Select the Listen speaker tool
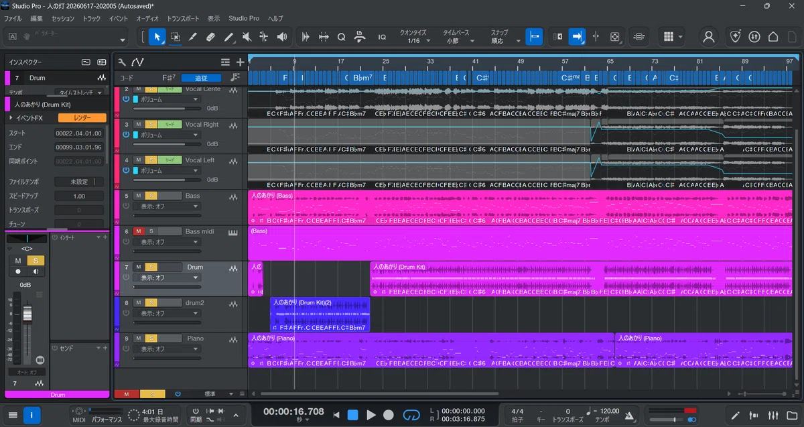This screenshot has height=427, width=804. coord(282,37)
